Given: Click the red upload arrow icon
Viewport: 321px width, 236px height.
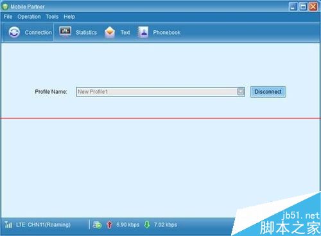Looking at the screenshot, I should [x=109, y=224].
